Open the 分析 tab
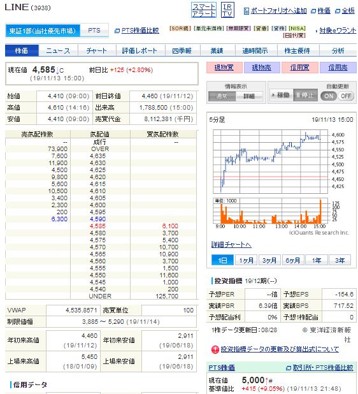 pos(338,51)
